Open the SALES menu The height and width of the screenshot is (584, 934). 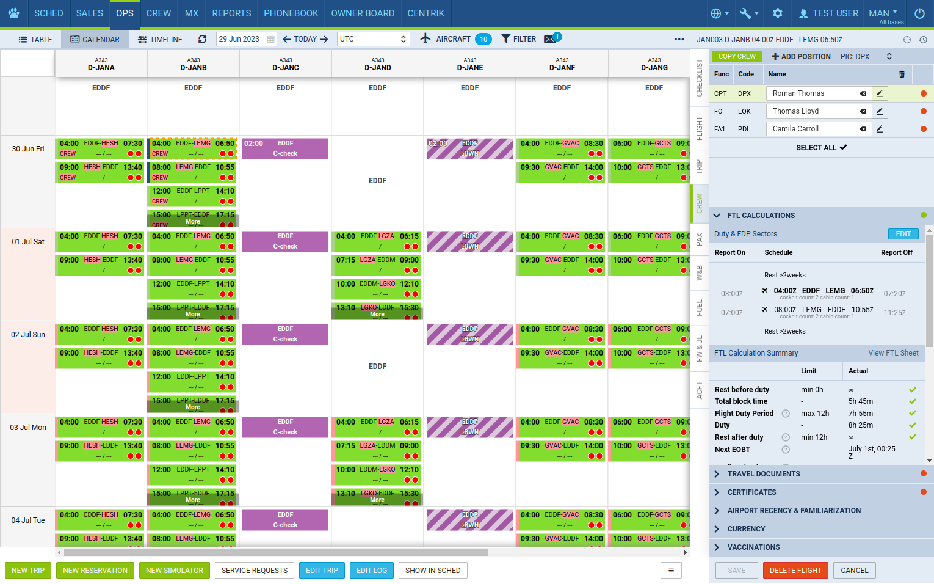(x=90, y=13)
